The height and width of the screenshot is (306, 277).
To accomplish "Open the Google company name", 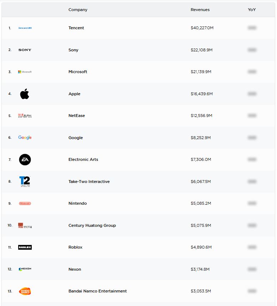I will [x=76, y=138].
